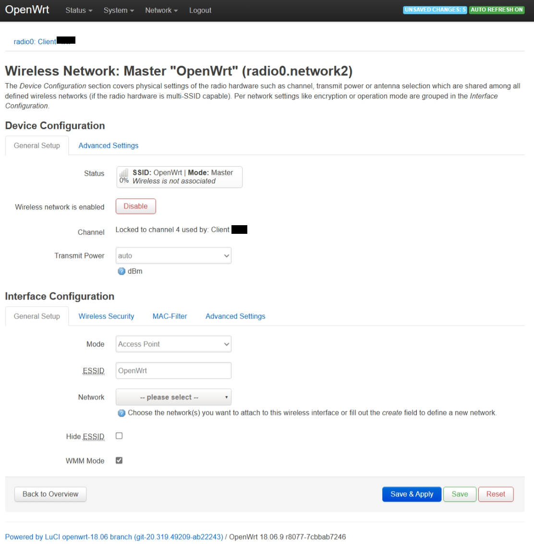Click the ESSID text input field

[x=173, y=371]
